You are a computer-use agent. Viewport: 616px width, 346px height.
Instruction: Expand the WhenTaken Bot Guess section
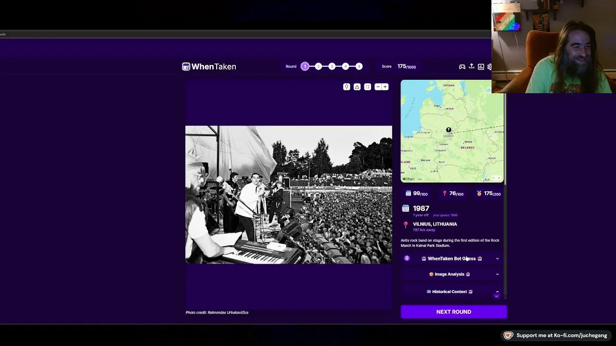pos(451,259)
